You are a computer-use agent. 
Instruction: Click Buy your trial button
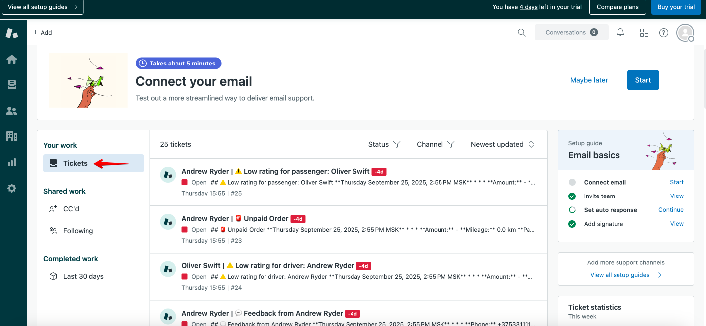676,7
